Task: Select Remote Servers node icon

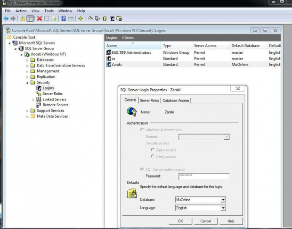Action: point(39,105)
